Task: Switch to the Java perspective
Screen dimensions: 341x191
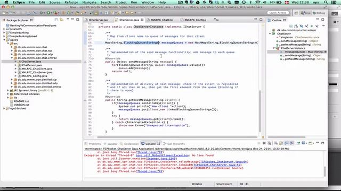Action: click(x=305, y=13)
